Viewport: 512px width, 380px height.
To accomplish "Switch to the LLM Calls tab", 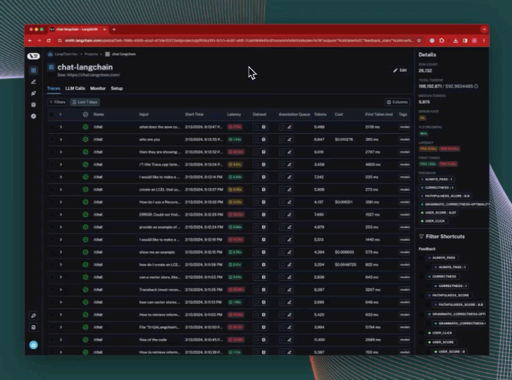I will pyautogui.click(x=75, y=89).
